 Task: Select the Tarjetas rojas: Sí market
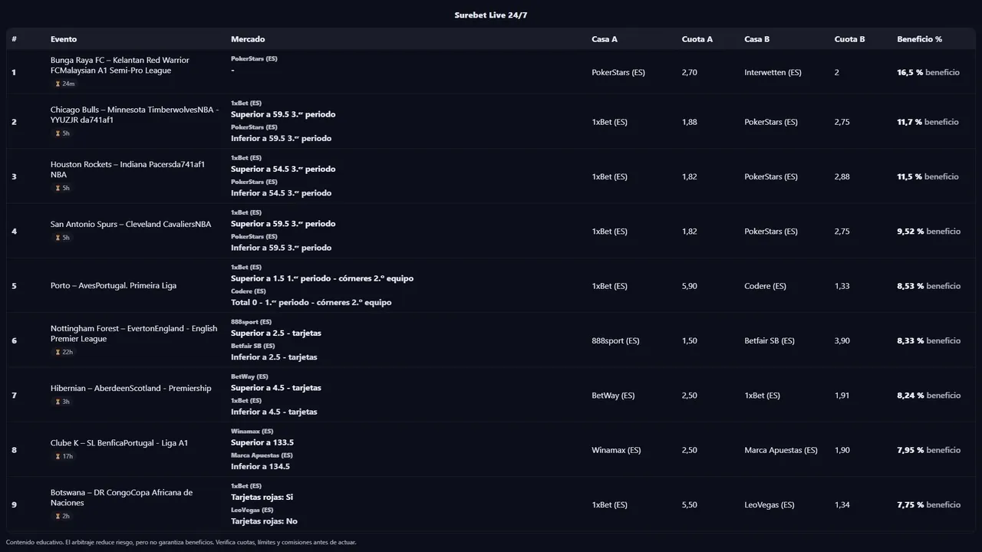pos(262,498)
